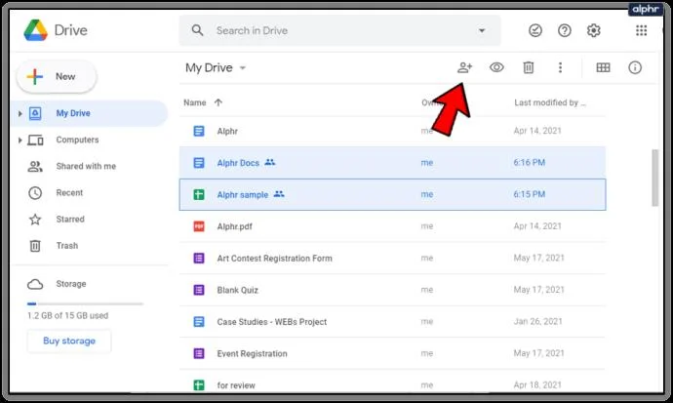Click the Alphr.pdf PDF icon
This screenshot has height=403, width=673.
(199, 226)
